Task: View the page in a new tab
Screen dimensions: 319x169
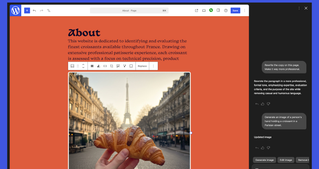Action: click(x=196, y=10)
